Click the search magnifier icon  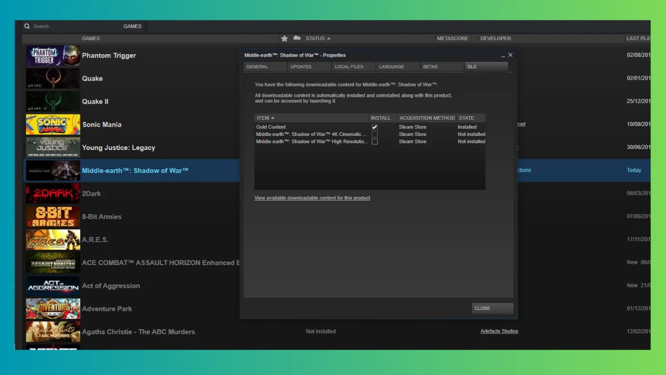pos(27,26)
